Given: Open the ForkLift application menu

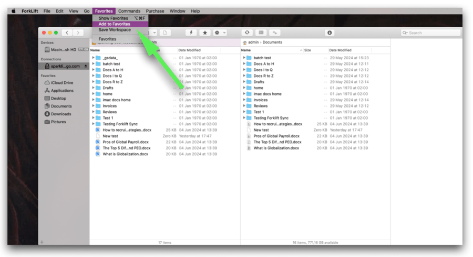Looking at the screenshot, I should pos(29,11).
